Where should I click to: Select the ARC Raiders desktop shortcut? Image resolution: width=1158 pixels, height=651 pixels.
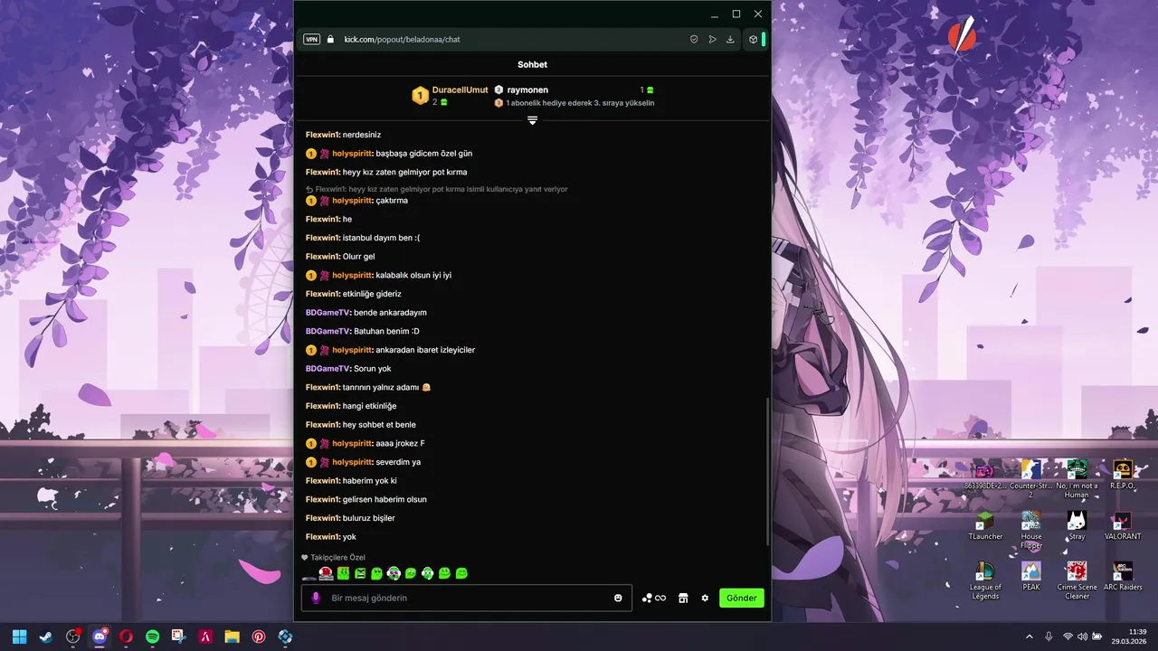(1123, 577)
